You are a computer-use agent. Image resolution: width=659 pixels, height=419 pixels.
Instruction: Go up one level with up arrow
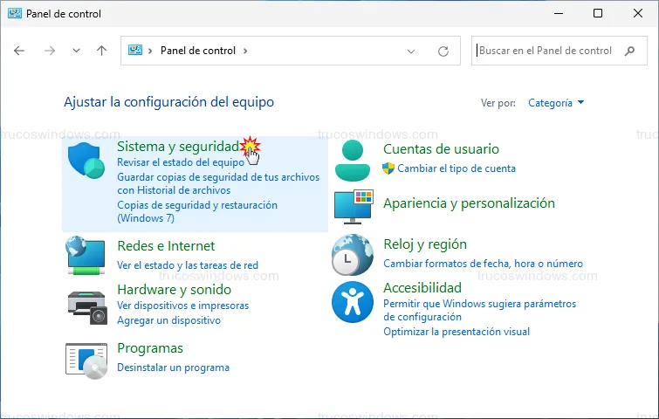[101, 51]
